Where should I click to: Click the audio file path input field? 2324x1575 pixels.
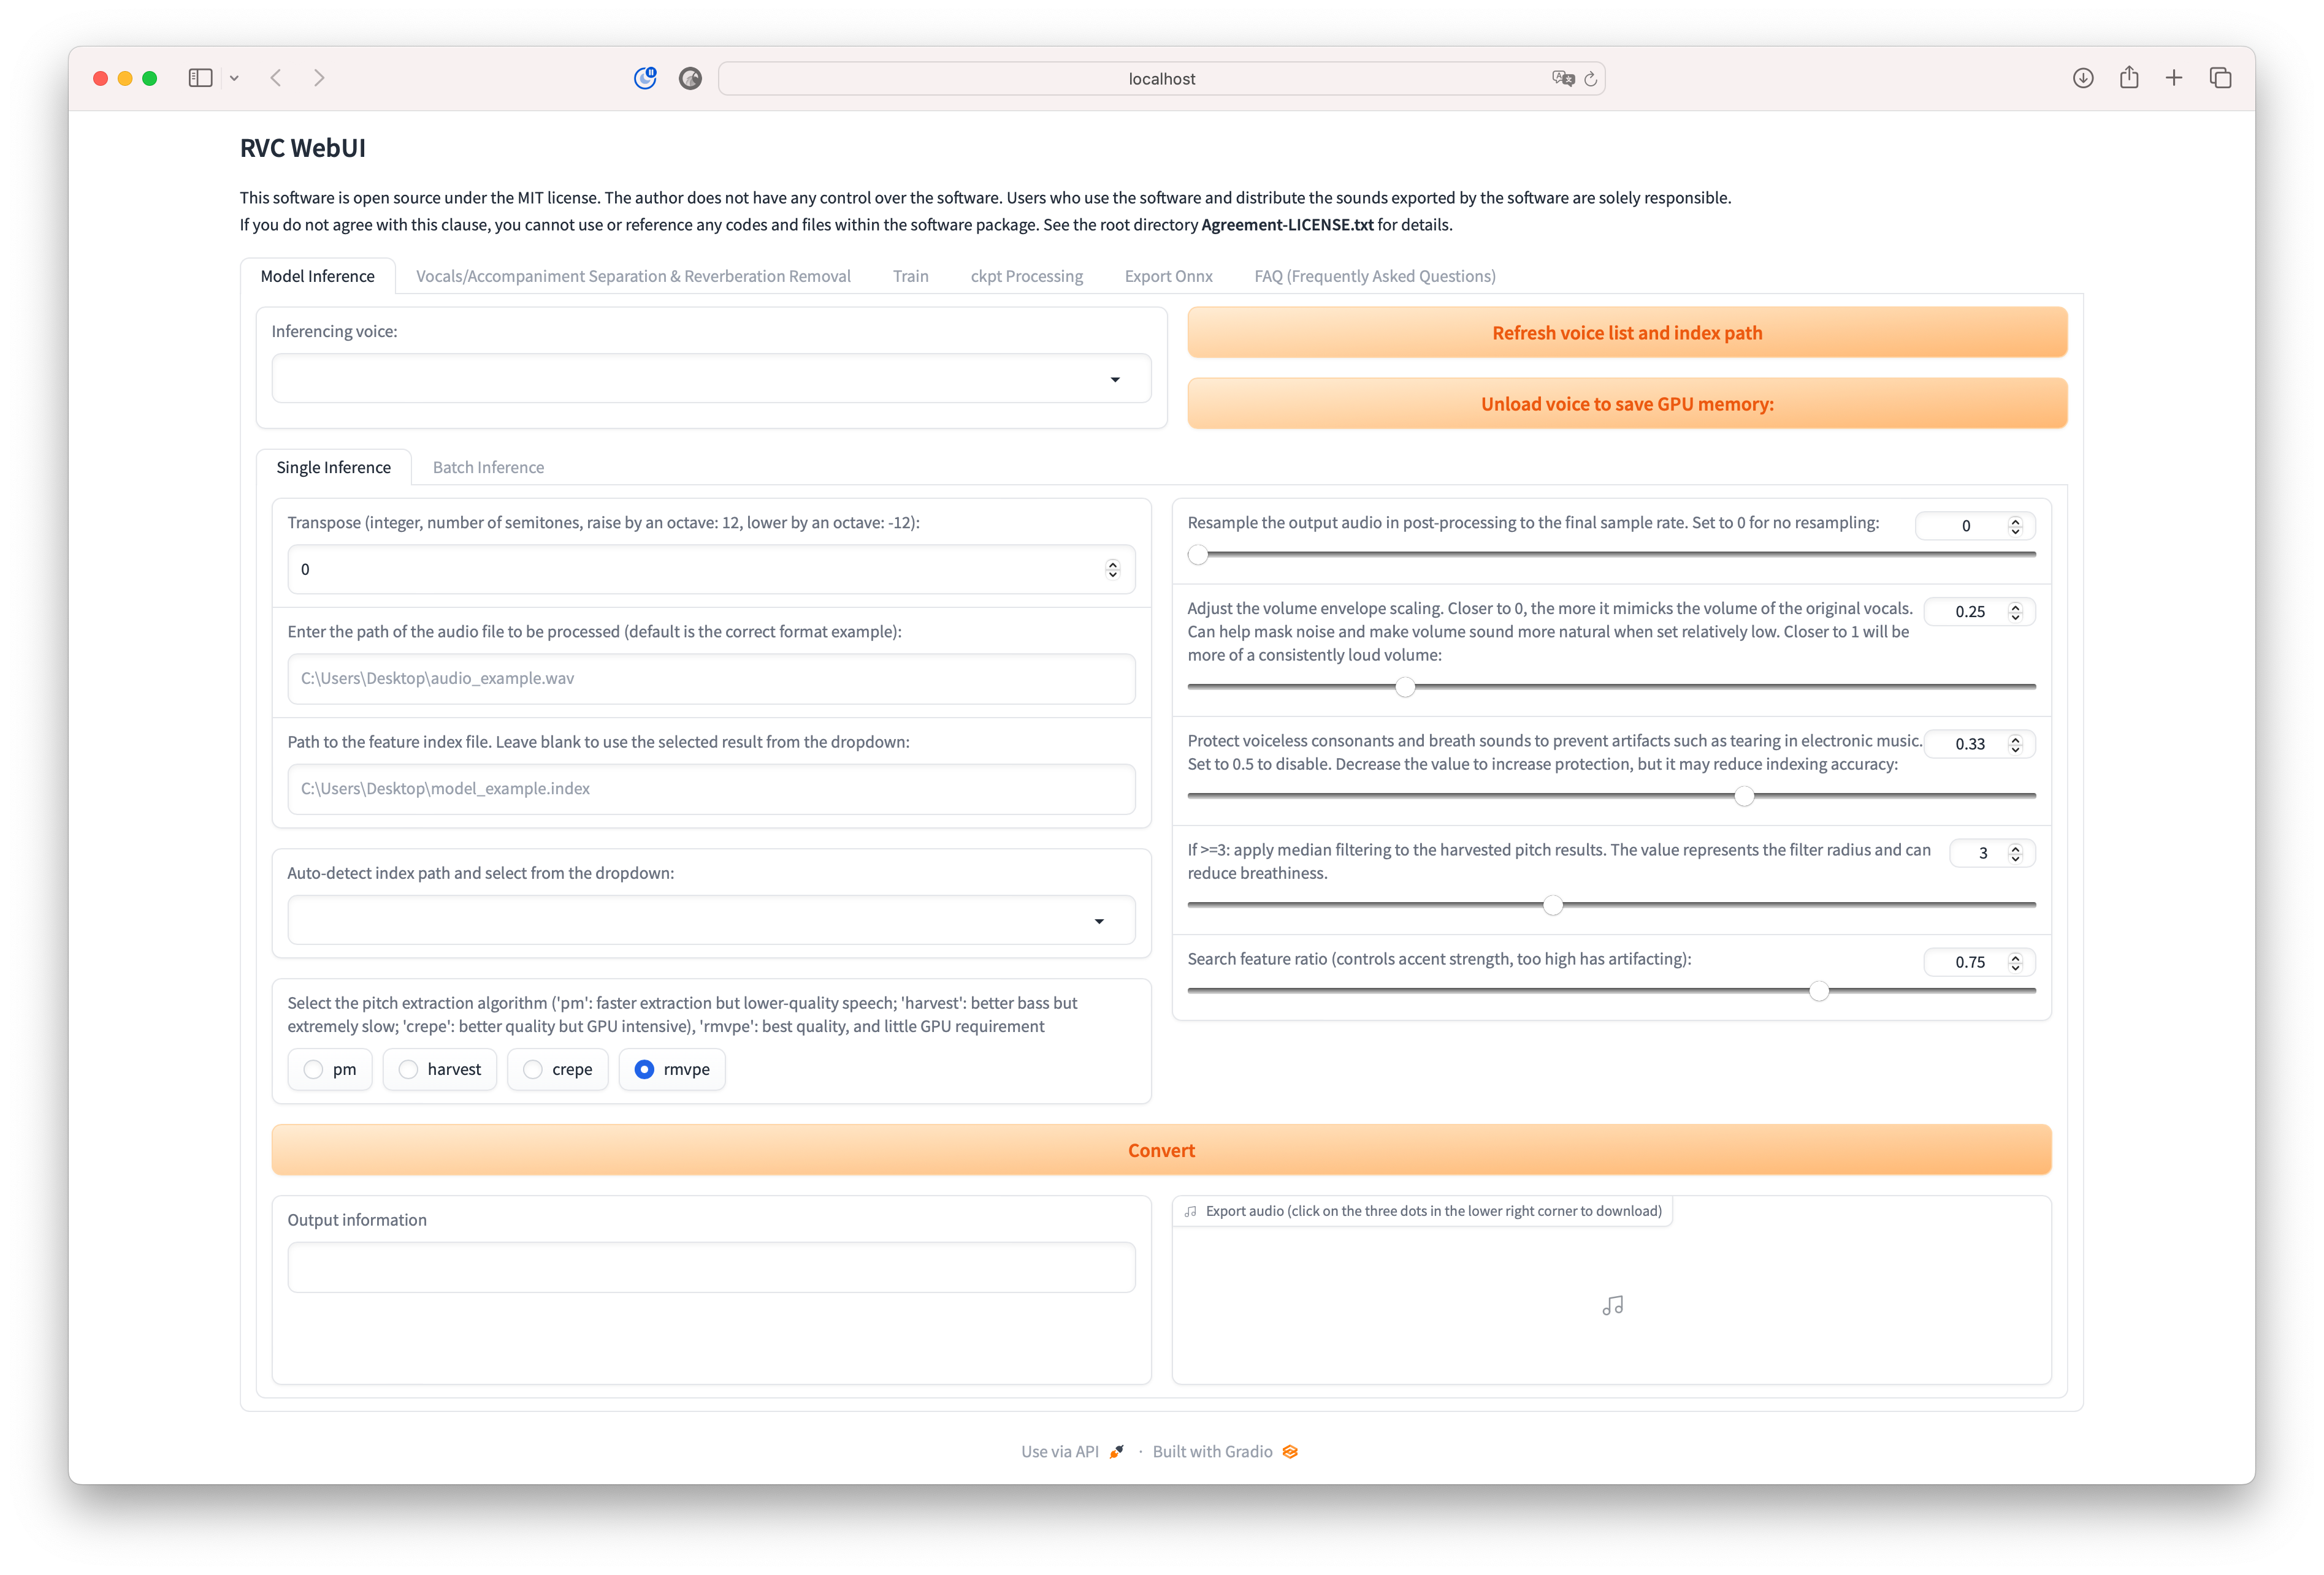pos(711,678)
